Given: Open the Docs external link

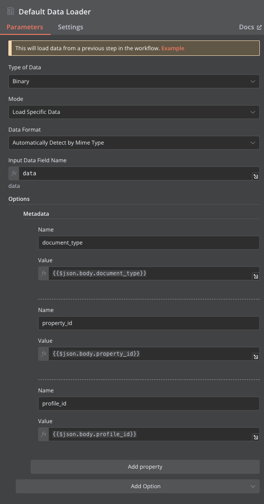Looking at the screenshot, I should 250,27.
